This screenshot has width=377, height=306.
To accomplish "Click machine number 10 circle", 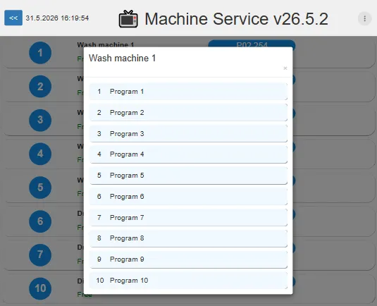I will 40,288.
